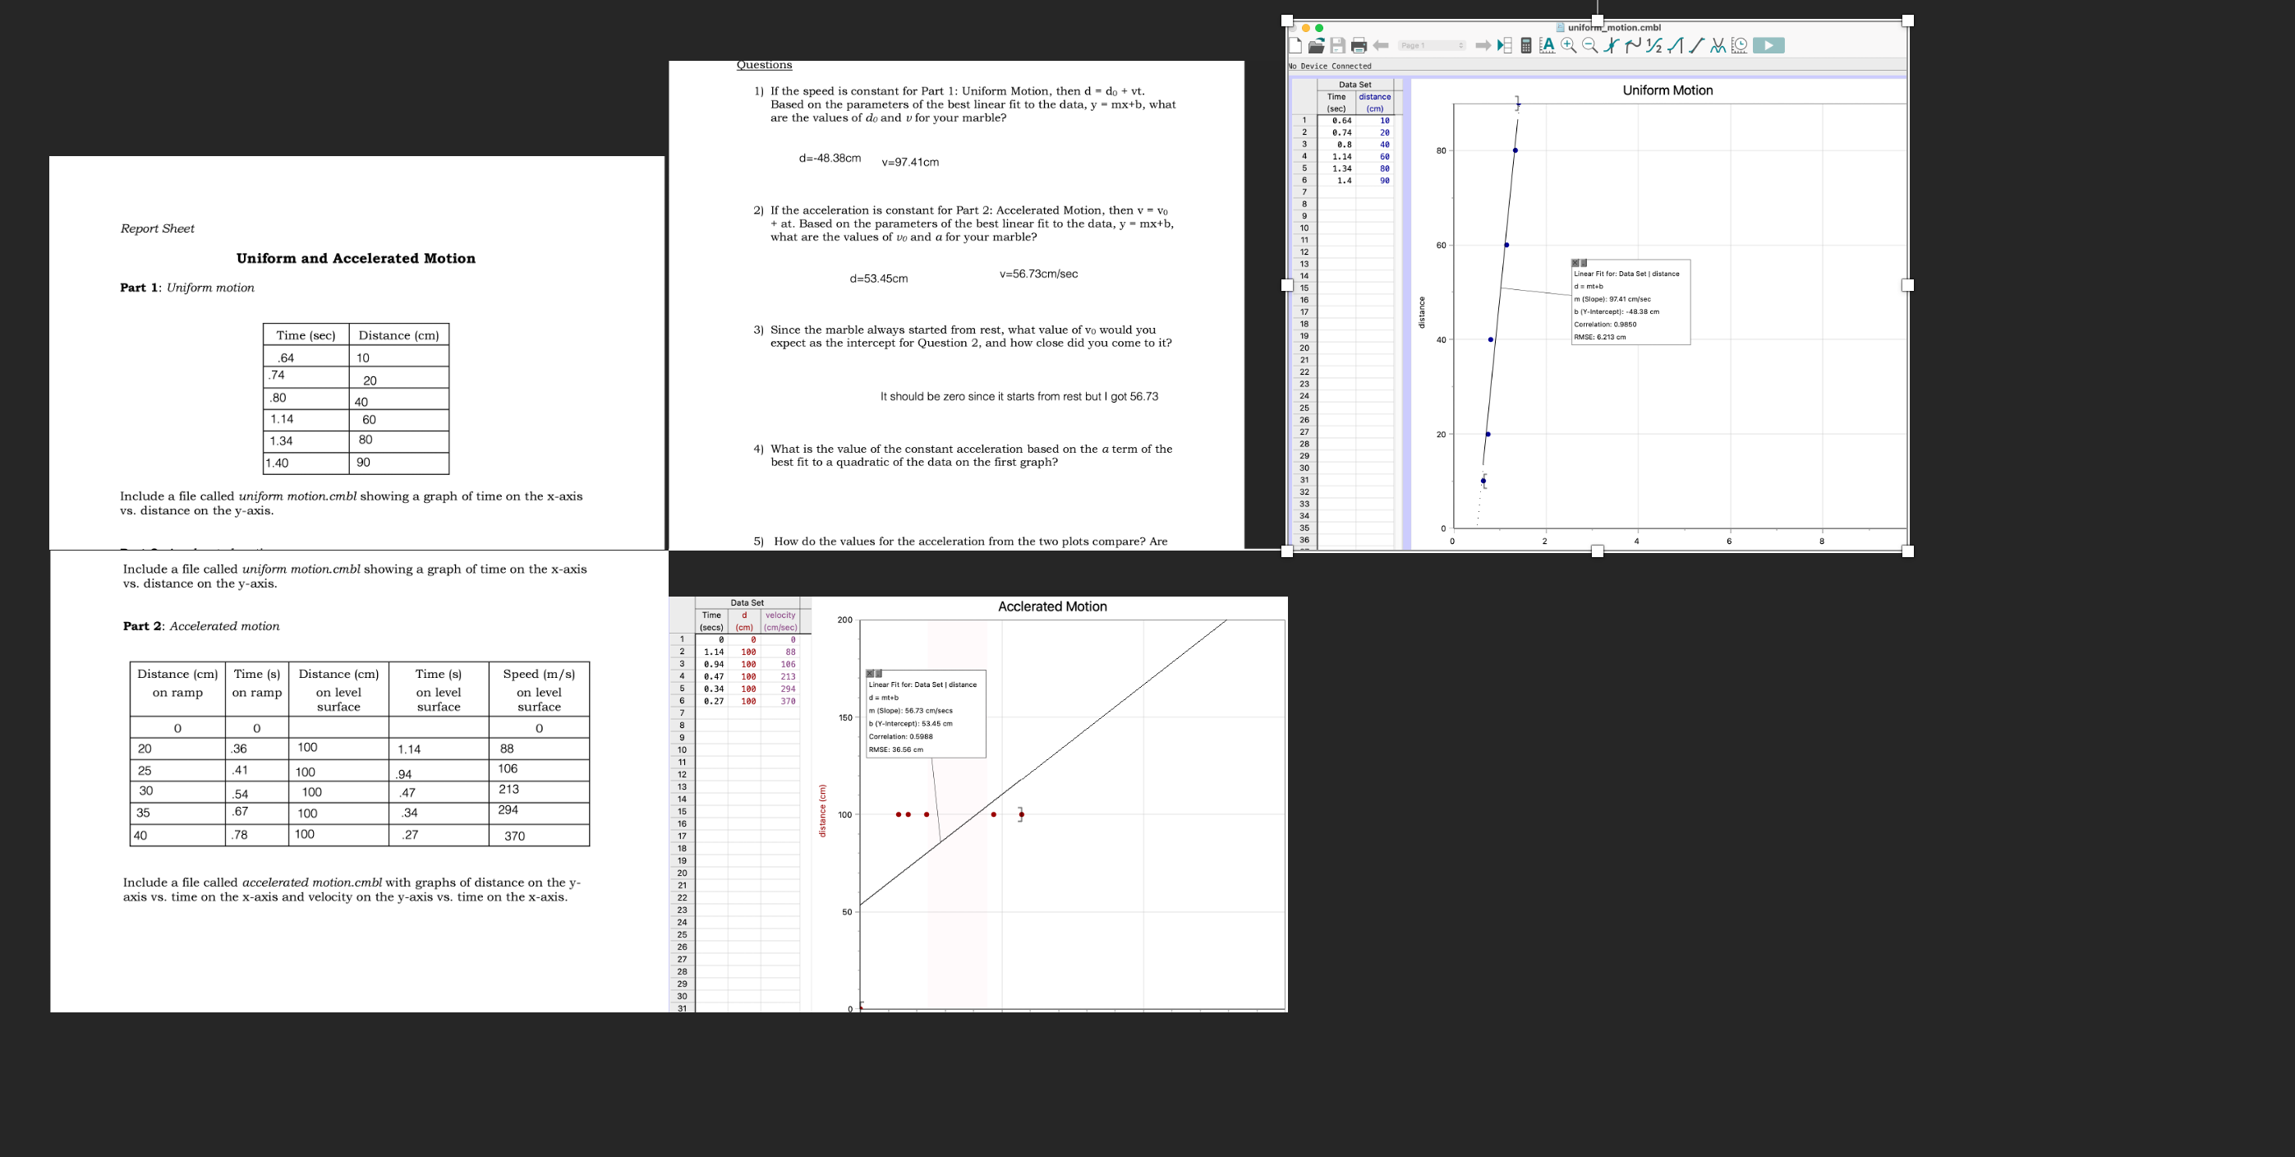
Task: Click the Statistics (½) tool icon
Action: tap(1654, 45)
